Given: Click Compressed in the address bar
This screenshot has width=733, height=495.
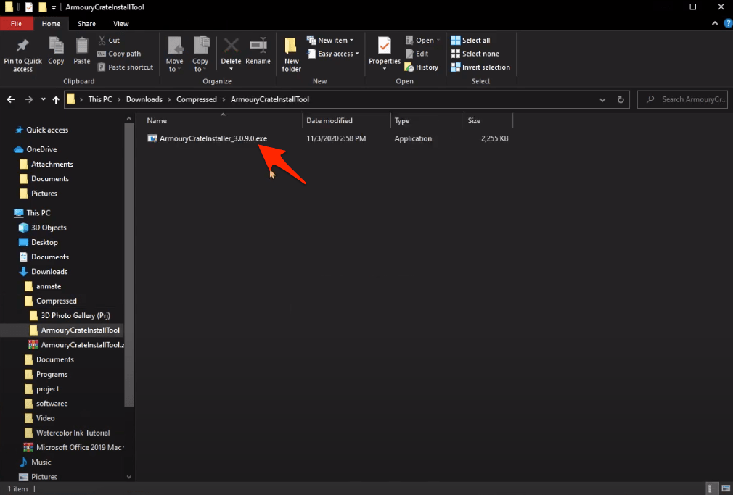Looking at the screenshot, I should tap(197, 99).
